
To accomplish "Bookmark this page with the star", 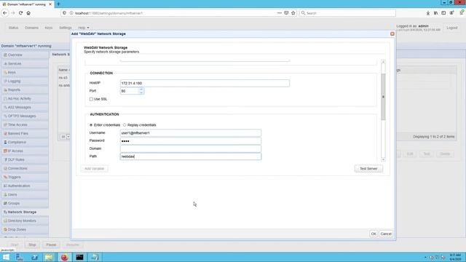I will coord(293,13).
